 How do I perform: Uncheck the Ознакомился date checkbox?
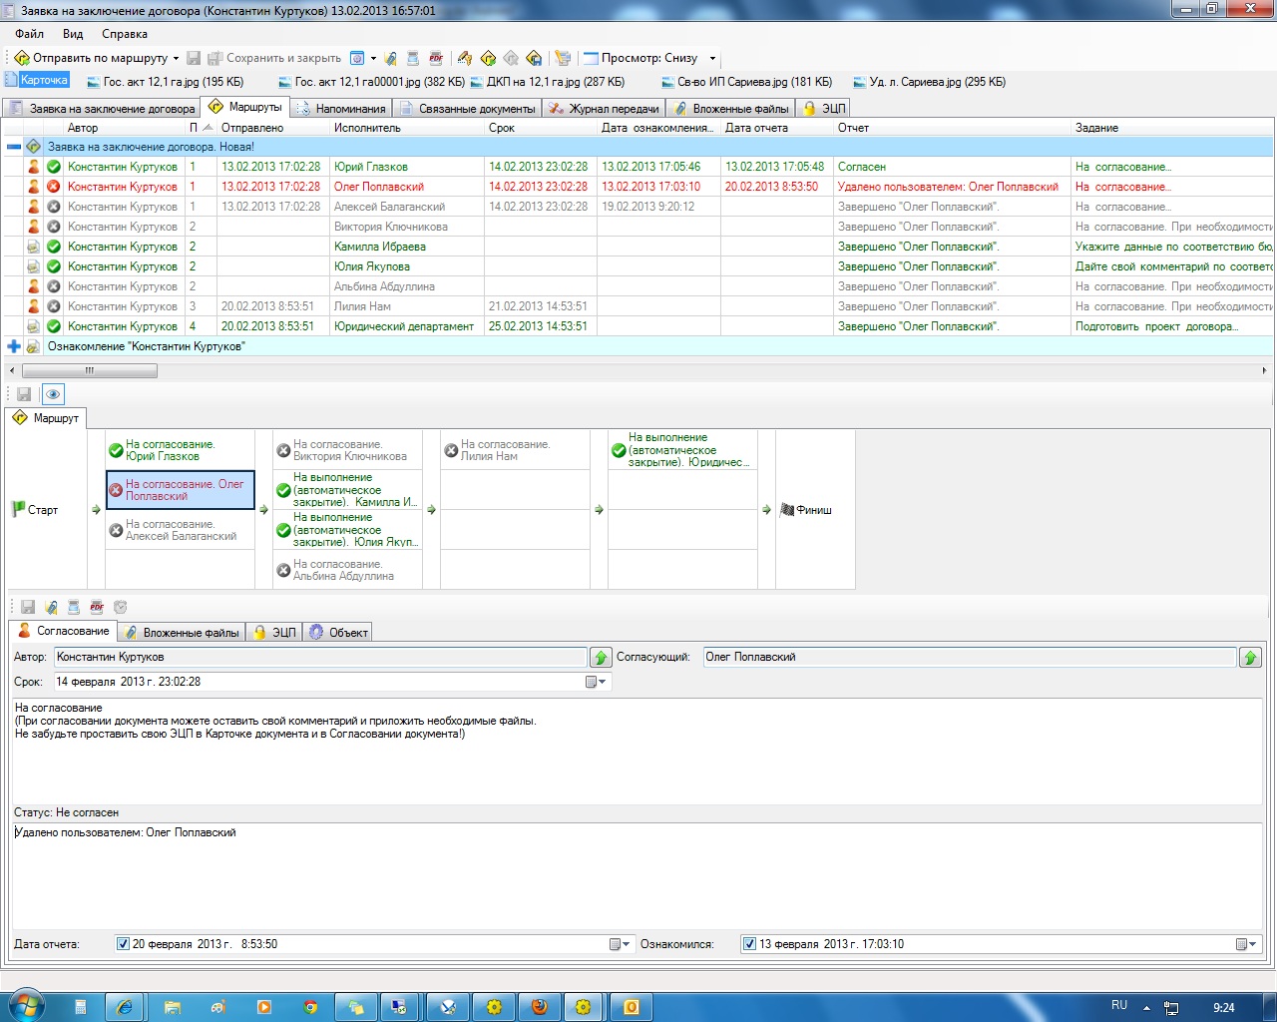[x=749, y=944]
